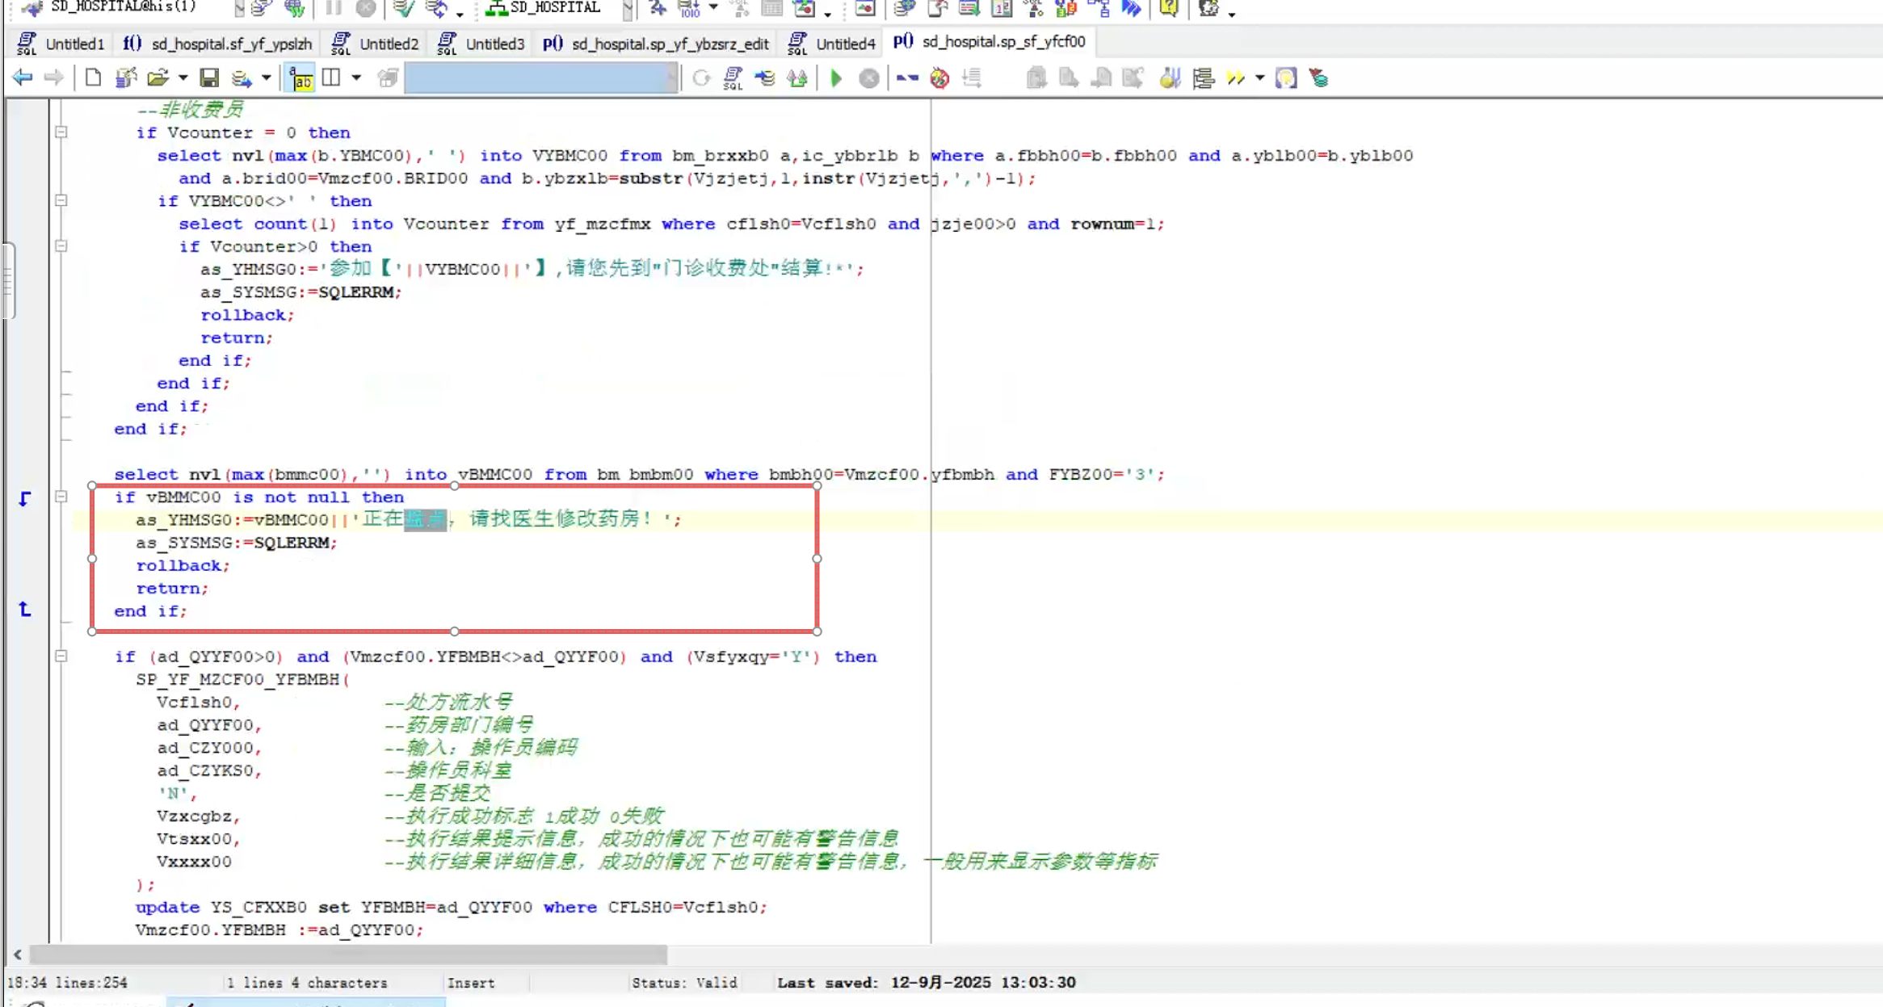1883x1007 pixels.
Task: Click the New blank document icon
Action: (x=93, y=78)
